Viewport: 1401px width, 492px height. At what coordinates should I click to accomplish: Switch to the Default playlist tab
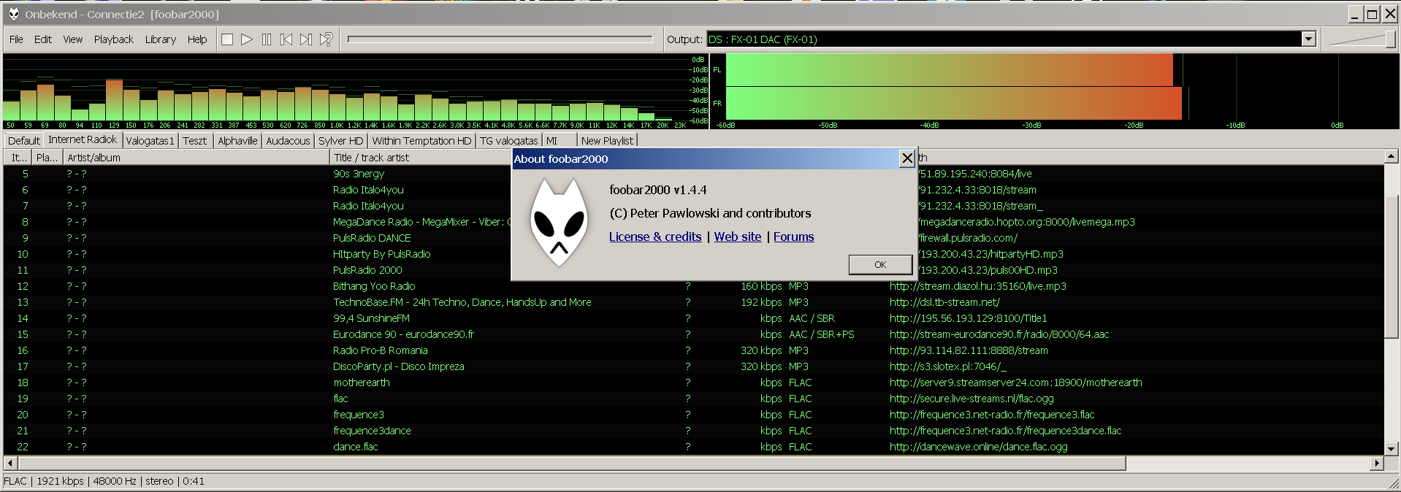(x=24, y=141)
